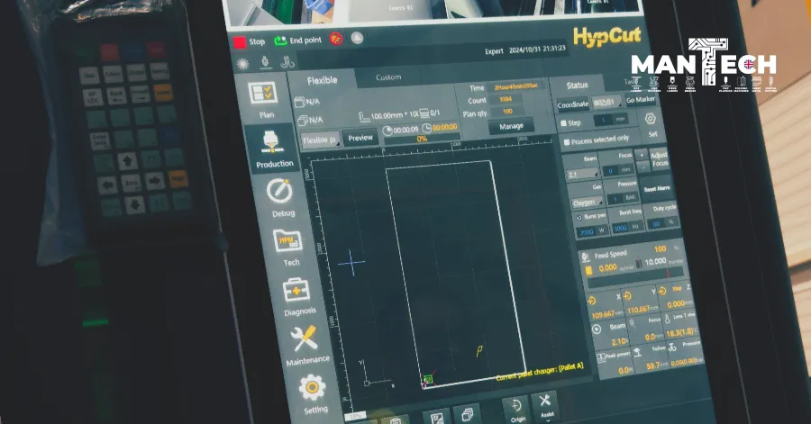Viewport: 811px width, 424px height.
Task: Click the Manage button
Action: pyautogui.click(x=511, y=127)
